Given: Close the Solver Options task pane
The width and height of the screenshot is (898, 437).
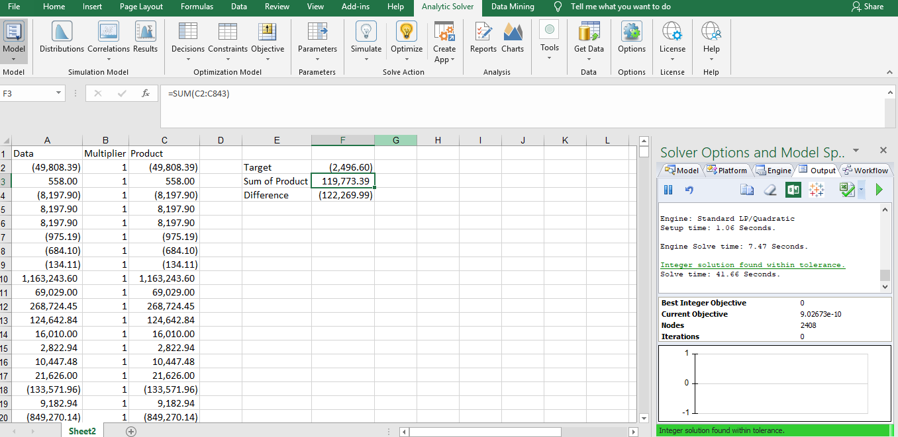Looking at the screenshot, I should (x=883, y=151).
